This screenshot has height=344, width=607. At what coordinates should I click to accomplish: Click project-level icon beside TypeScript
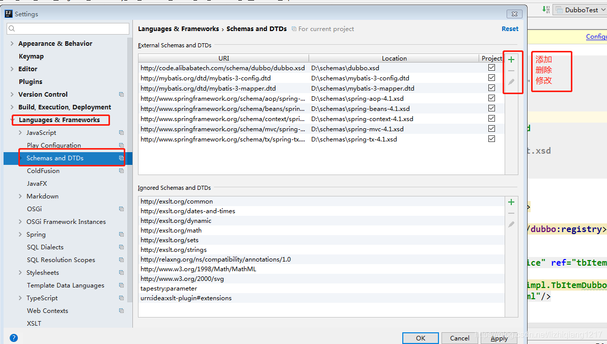(x=121, y=298)
